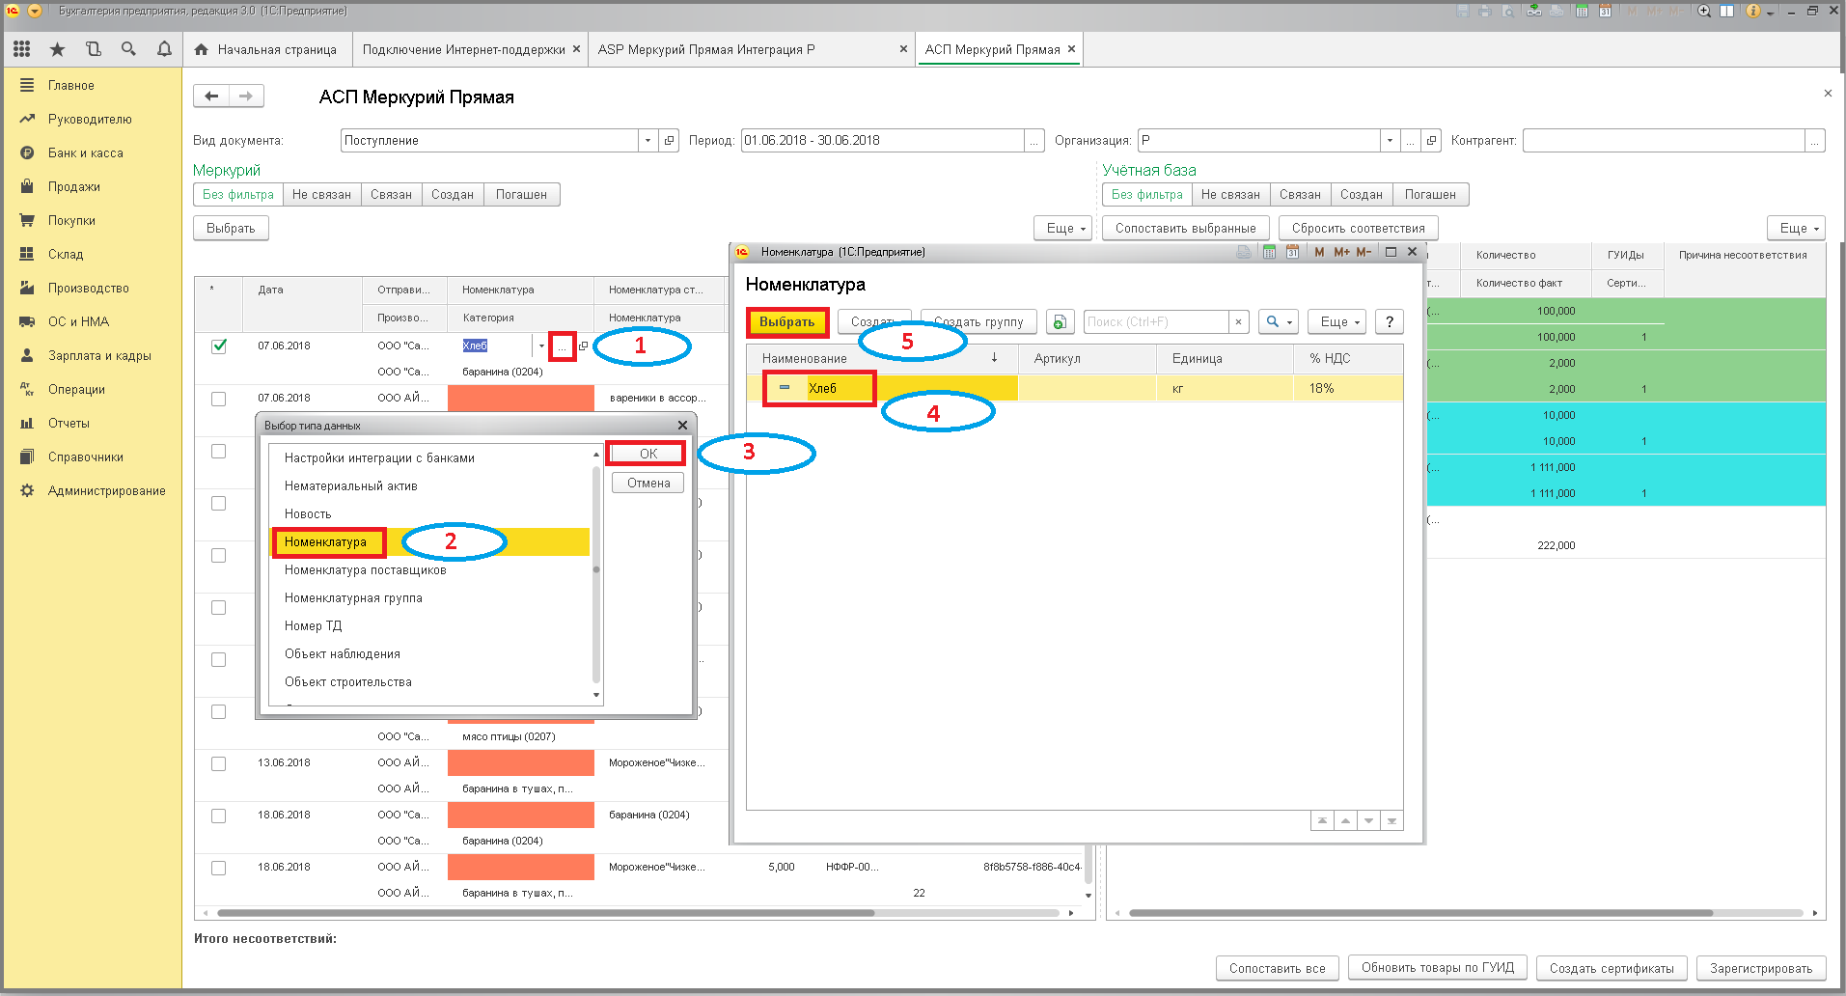This screenshot has height=996, width=1846.
Task: Expand Еще menu in Номенклатура window
Action: click(1337, 321)
